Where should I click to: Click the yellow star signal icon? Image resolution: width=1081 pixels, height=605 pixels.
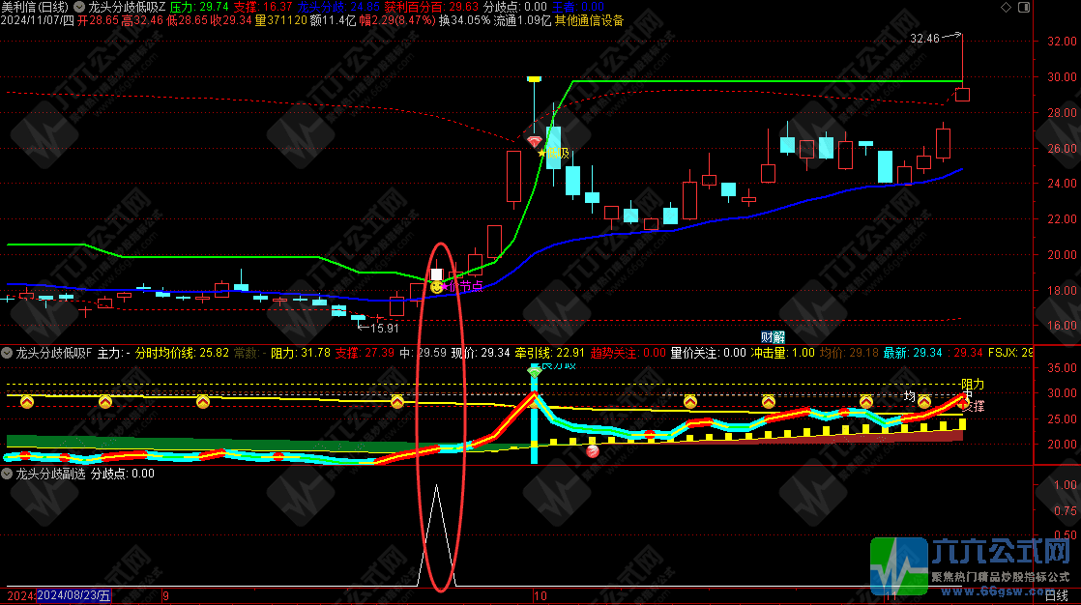(543, 153)
